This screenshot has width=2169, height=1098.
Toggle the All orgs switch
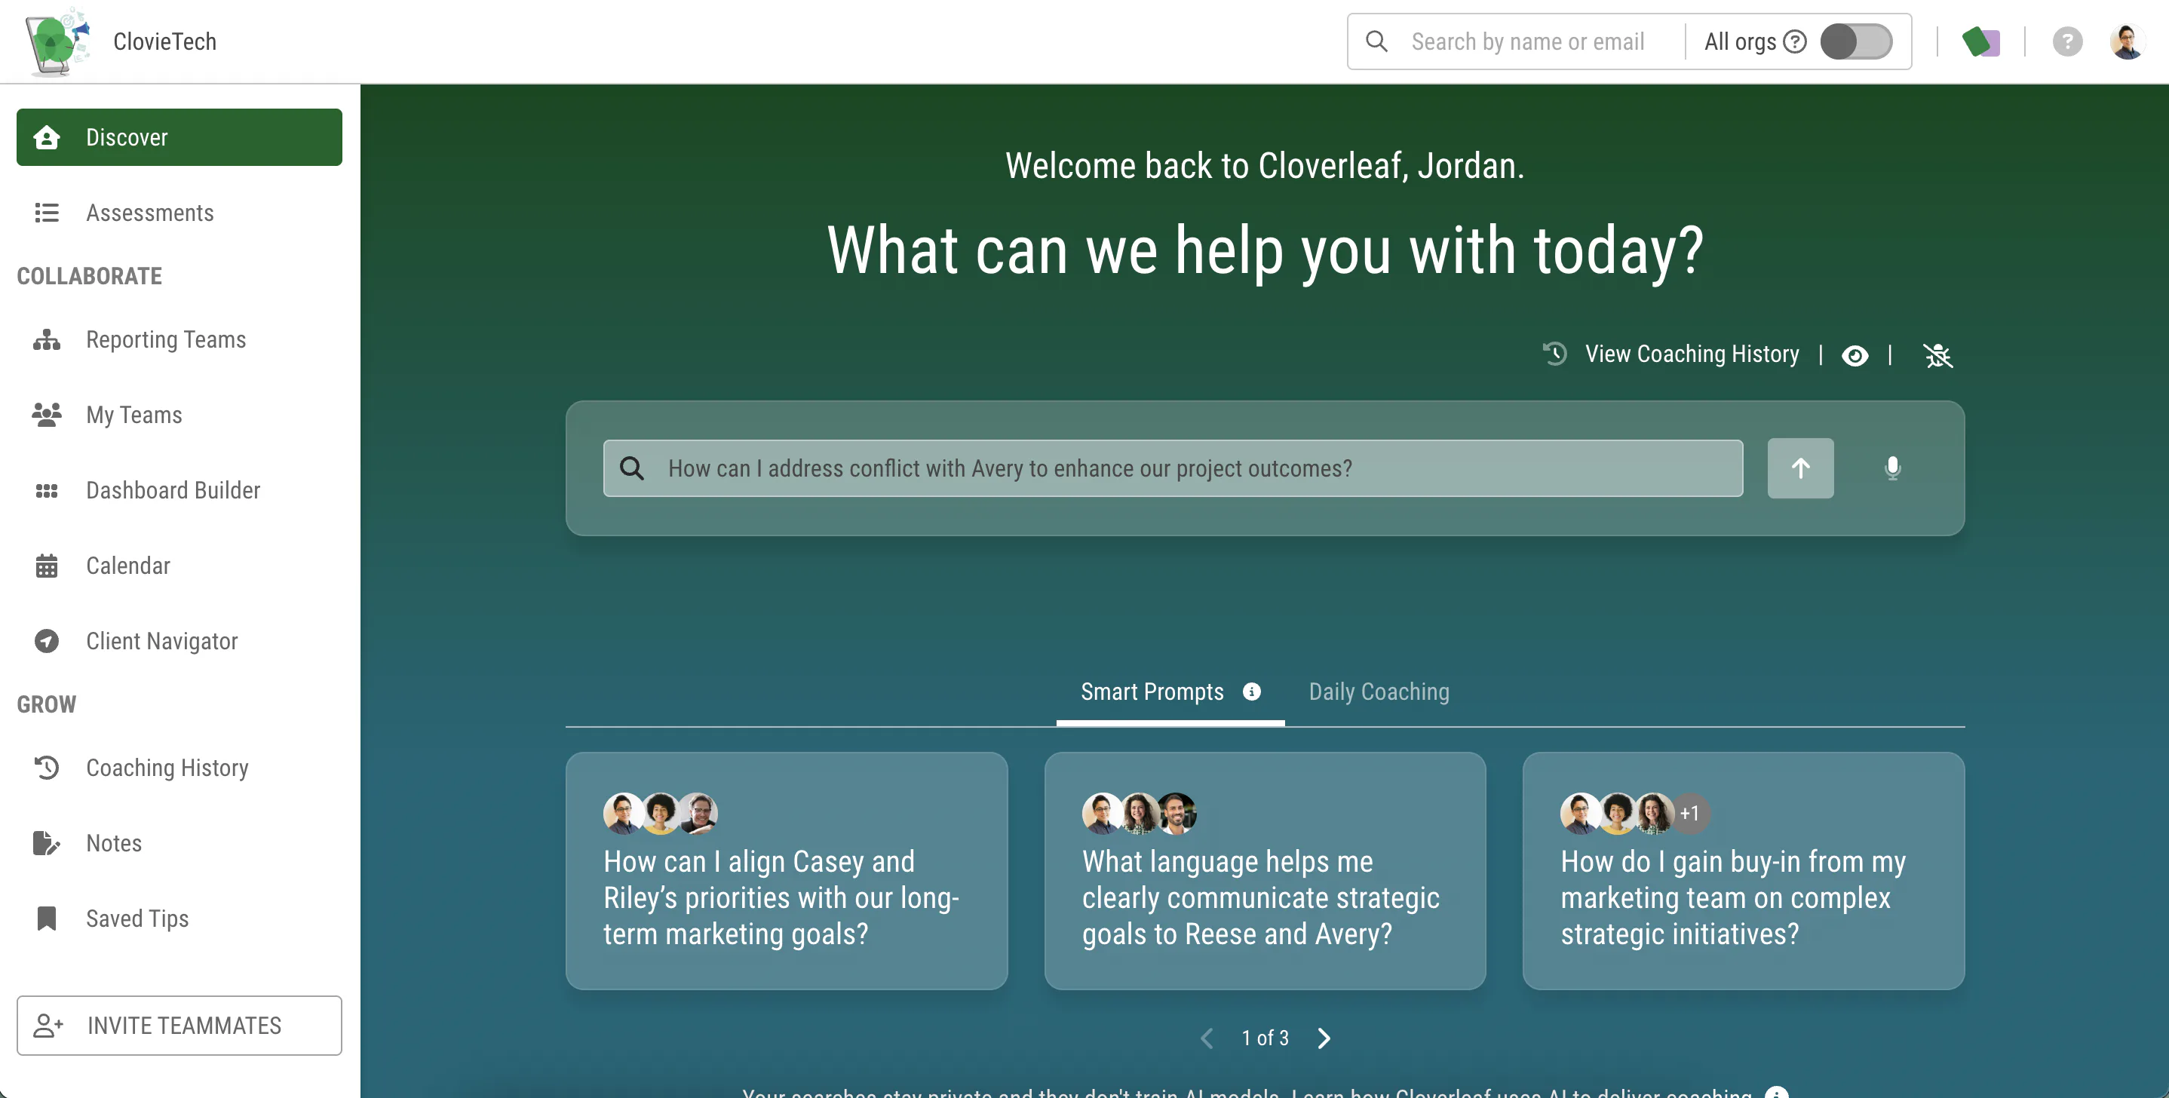coord(1856,41)
